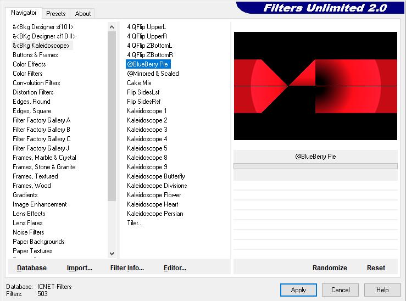Choose the Kaleidoscope Persian filter

coord(155,214)
